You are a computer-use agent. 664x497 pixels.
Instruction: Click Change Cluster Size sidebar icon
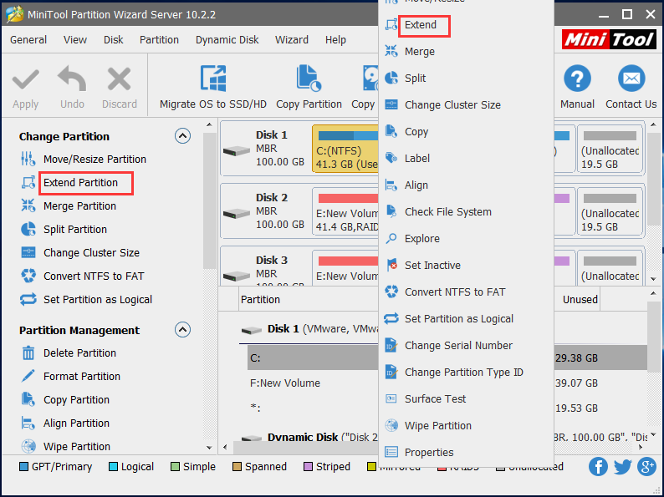(x=28, y=252)
